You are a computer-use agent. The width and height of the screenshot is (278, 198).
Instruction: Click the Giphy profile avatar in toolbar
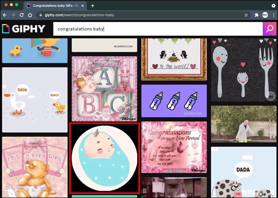click(266, 15)
